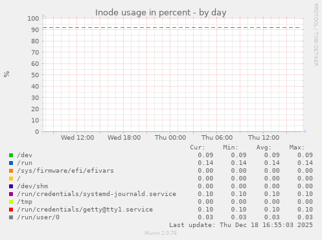322x240 pixels.
Task: Click the Wed 12:00 time axis label
Action: [77, 138]
